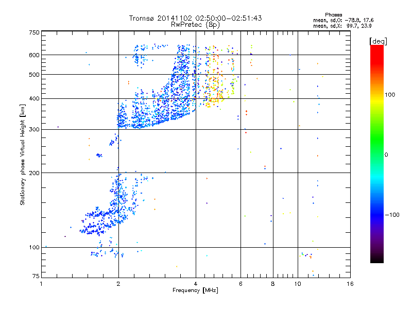
Task: Click the x-axis tick label '1'
Action: (41, 284)
